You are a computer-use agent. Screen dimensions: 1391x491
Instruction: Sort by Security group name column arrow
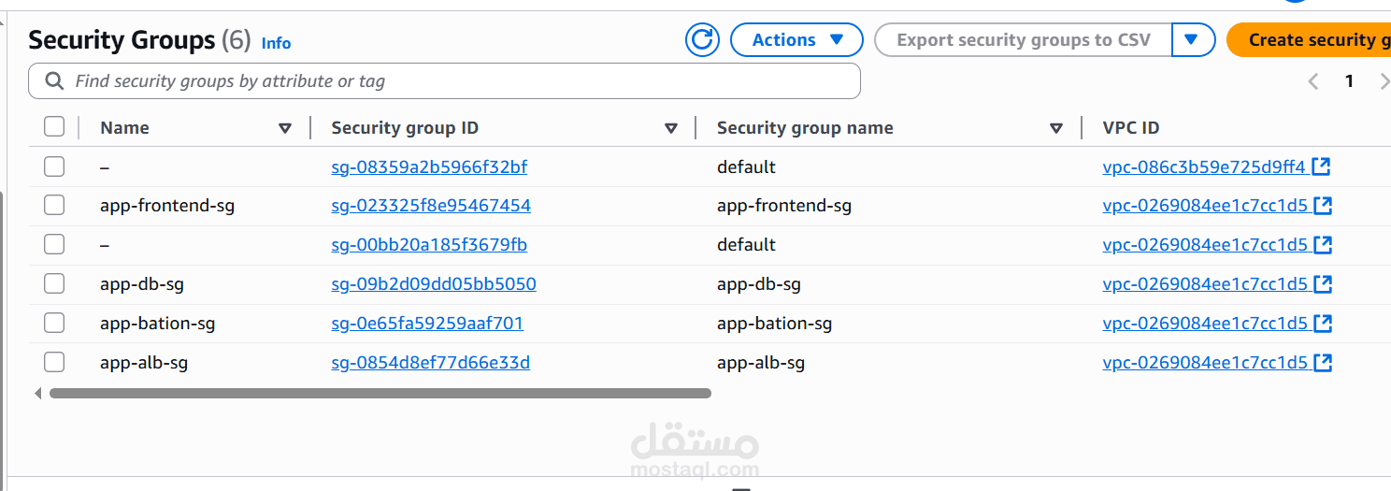point(1056,128)
